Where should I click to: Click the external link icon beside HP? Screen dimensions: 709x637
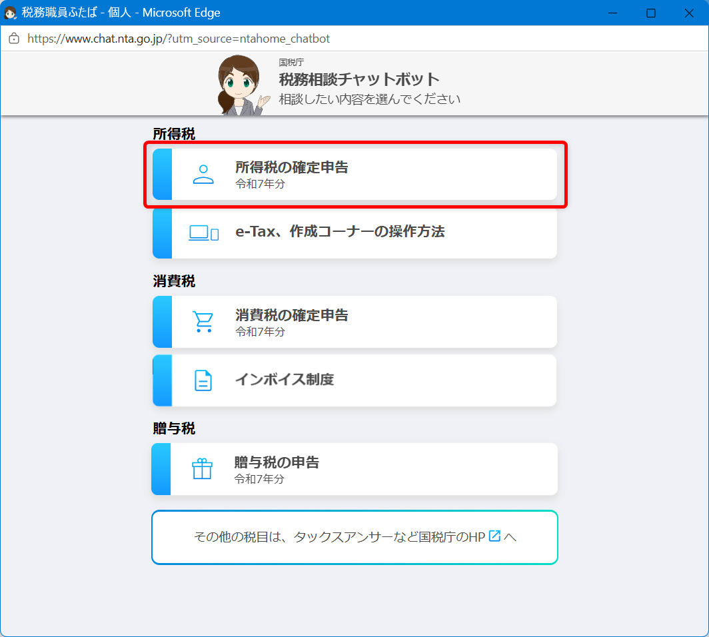(494, 536)
